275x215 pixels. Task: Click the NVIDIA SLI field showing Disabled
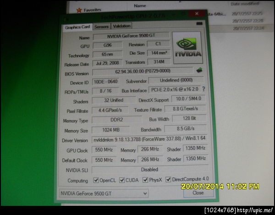[150, 170]
